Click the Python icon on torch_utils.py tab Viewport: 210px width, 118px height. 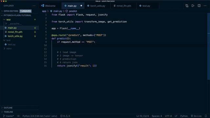88,6
